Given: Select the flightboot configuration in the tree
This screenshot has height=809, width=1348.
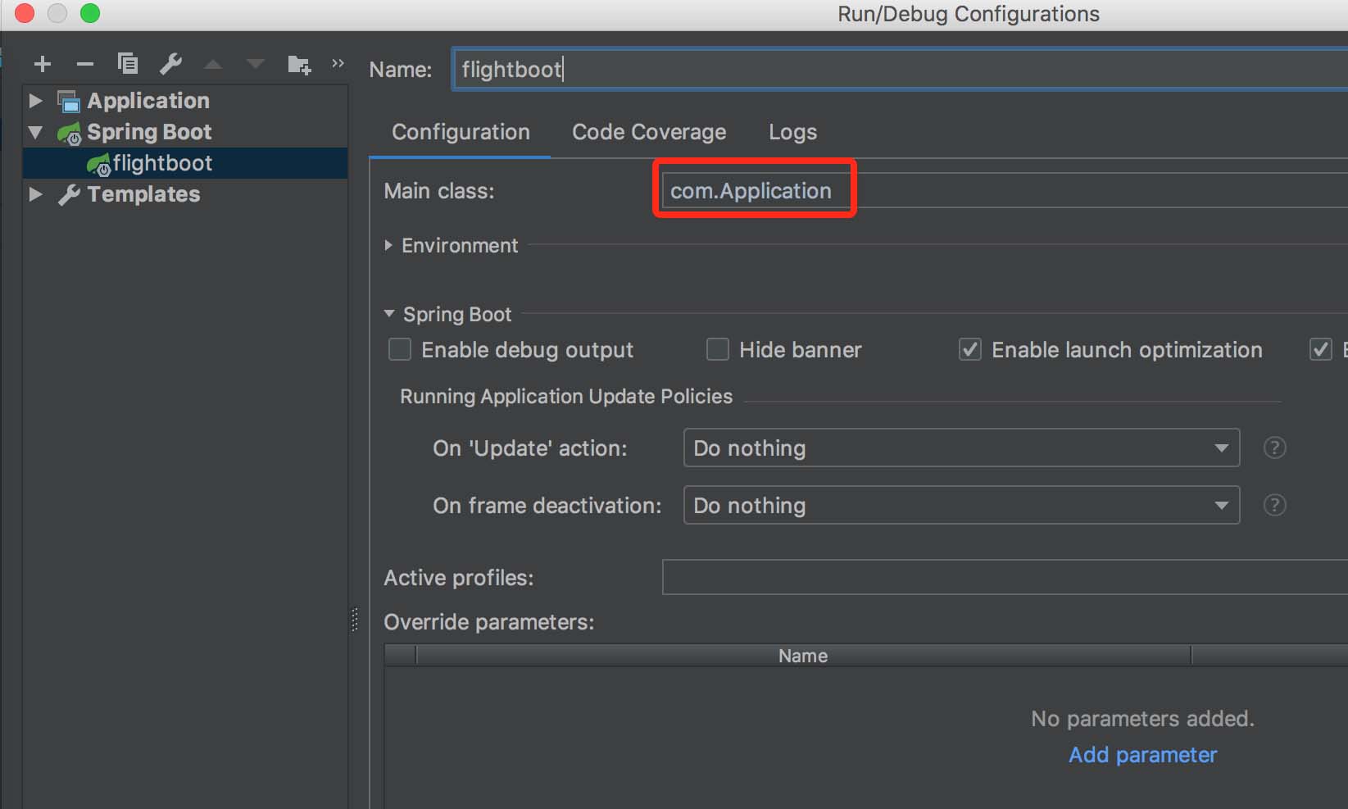Looking at the screenshot, I should (162, 163).
